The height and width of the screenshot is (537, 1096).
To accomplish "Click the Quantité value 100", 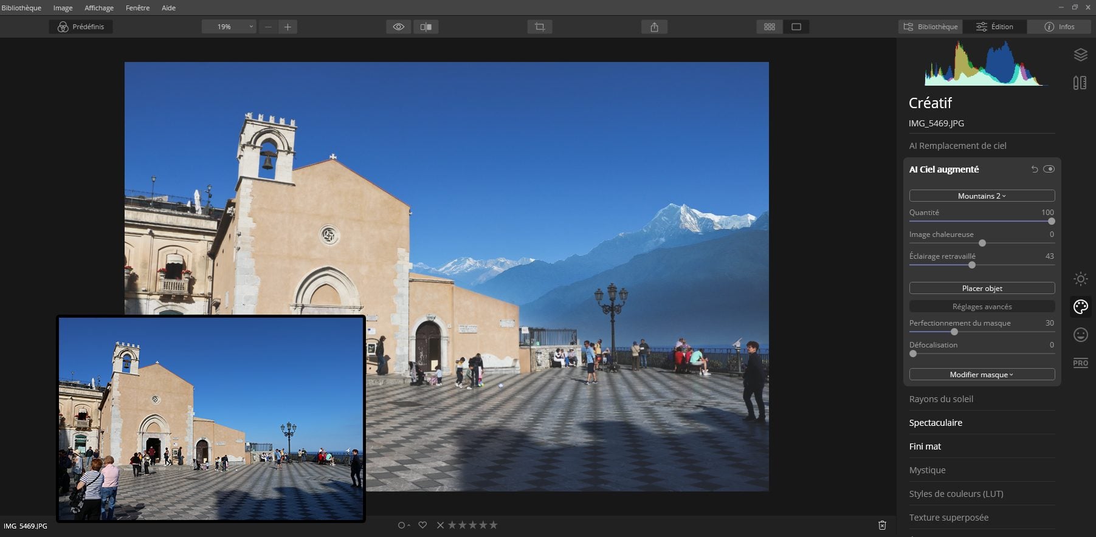I will coord(1047,213).
